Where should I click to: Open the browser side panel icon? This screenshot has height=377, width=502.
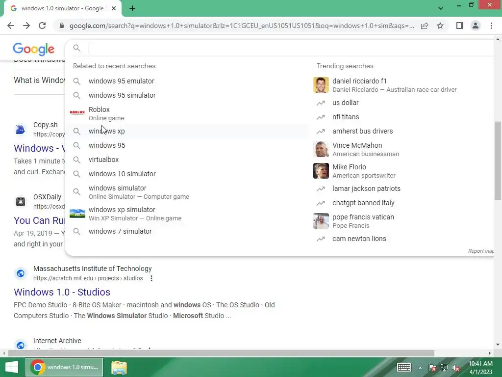pyautogui.click(x=460, y=26)
